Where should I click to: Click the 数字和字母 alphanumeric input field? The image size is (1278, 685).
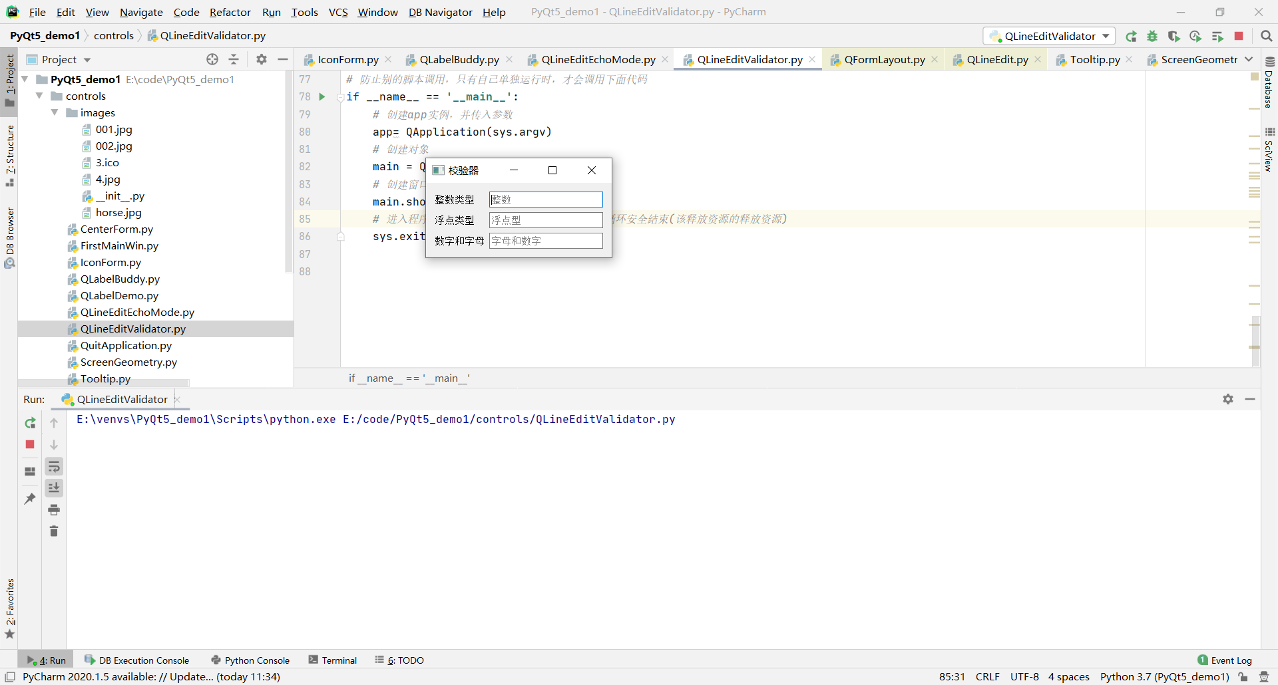coord(546,241)
